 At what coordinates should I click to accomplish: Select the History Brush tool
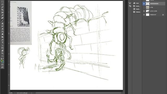tap(2, 26)
